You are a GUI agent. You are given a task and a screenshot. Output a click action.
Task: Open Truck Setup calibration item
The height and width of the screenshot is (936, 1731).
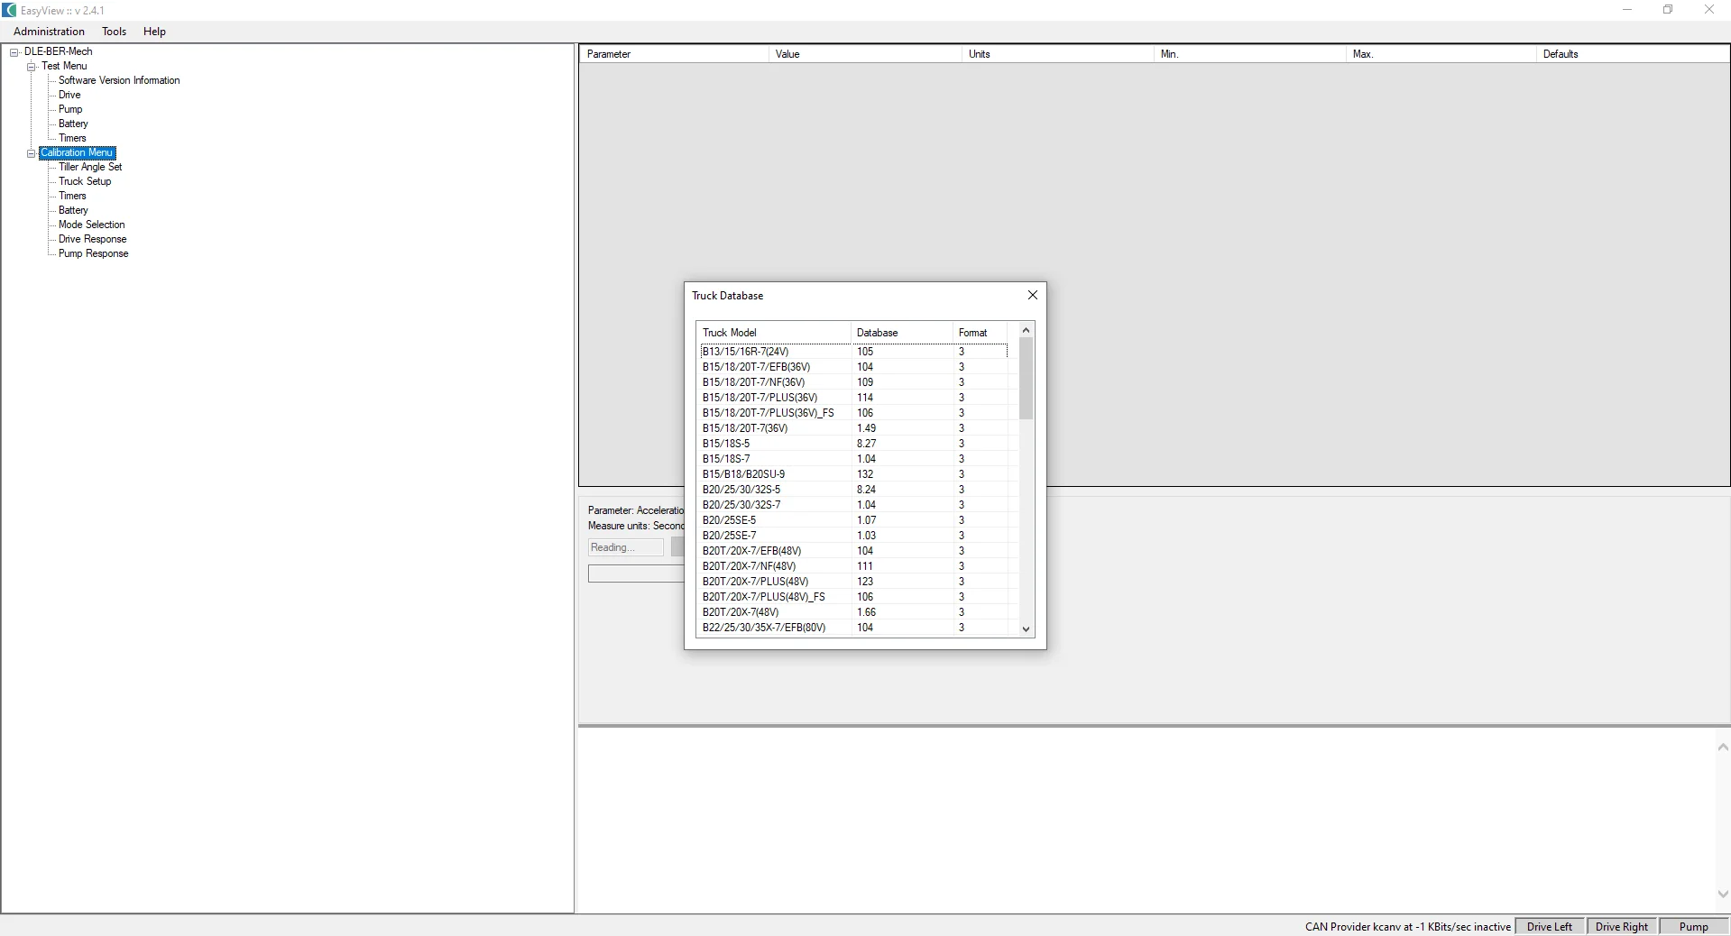click(85, 181)
